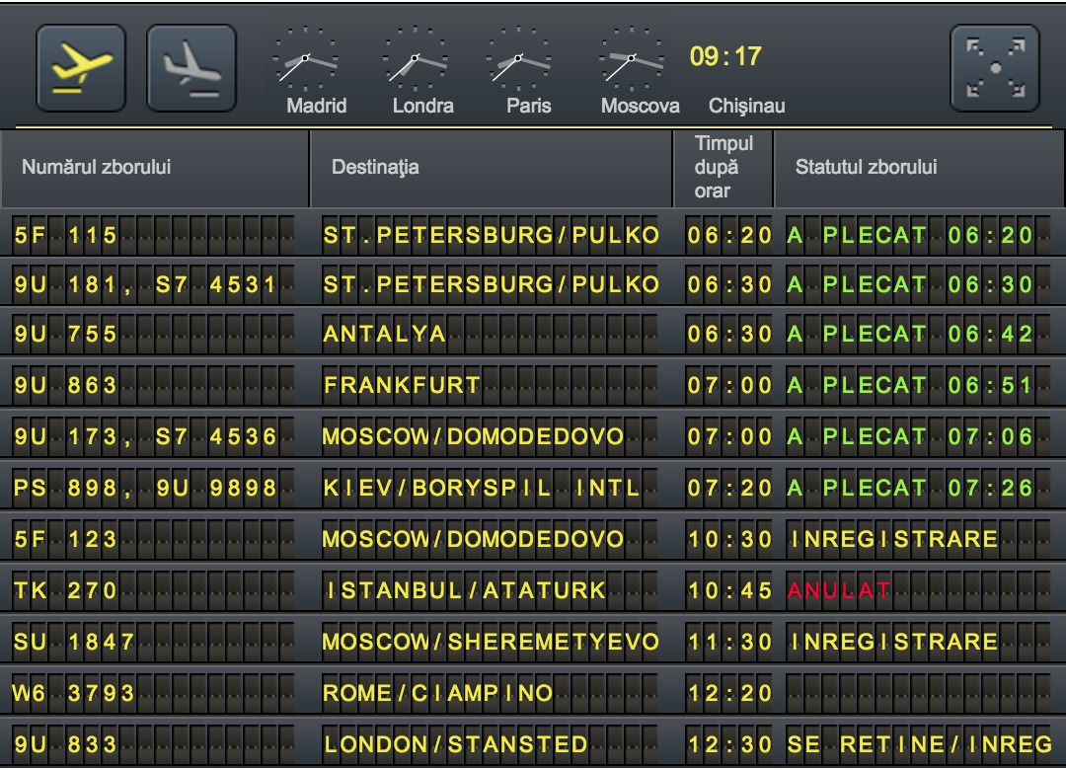Click MOSCOW/DOMODEDOVO destination of flight 5F 123
Viewport: 1066px width, 770px height.
point(473,539)
